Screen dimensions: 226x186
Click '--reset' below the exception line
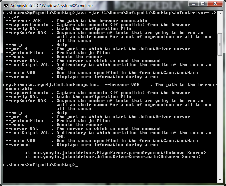[x=15, y=125]
